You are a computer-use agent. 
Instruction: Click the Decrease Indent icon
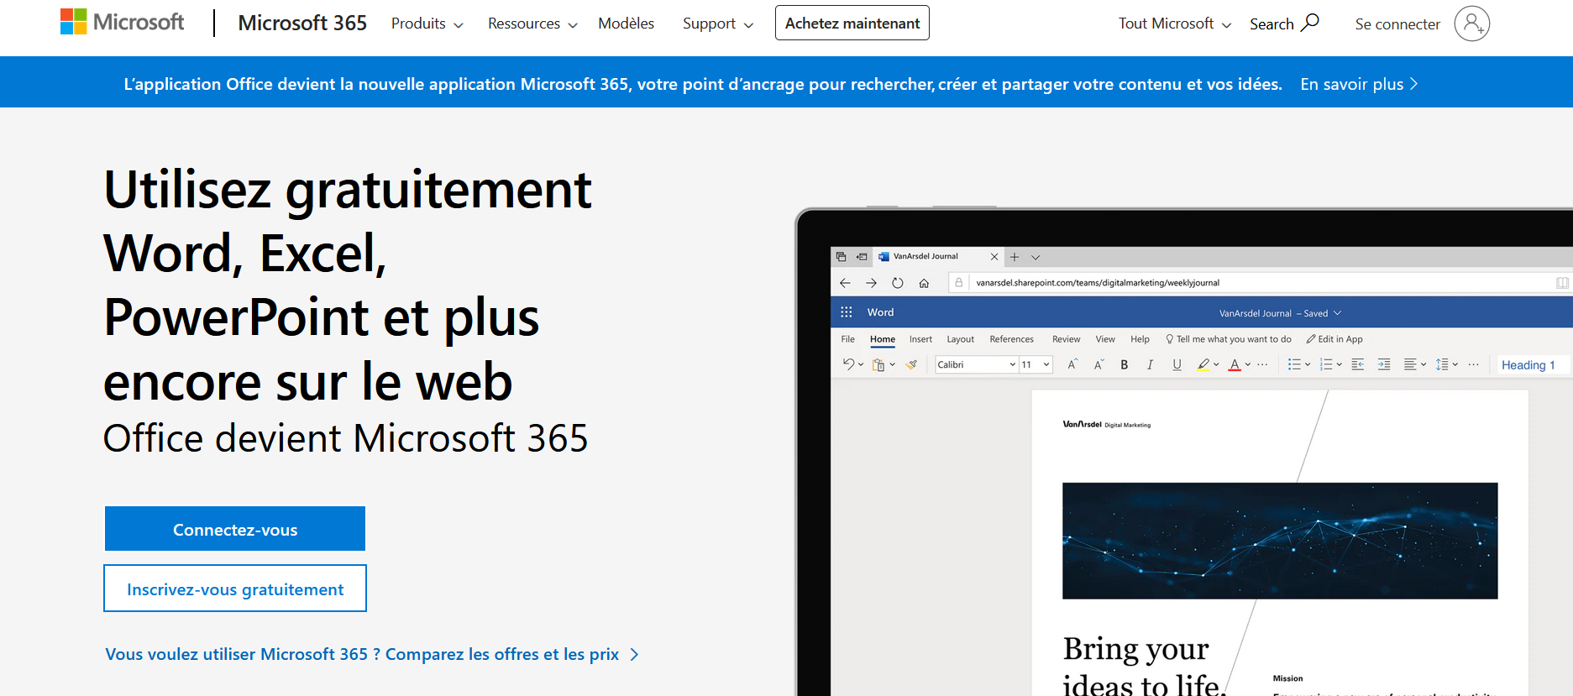pos(1357,364)
